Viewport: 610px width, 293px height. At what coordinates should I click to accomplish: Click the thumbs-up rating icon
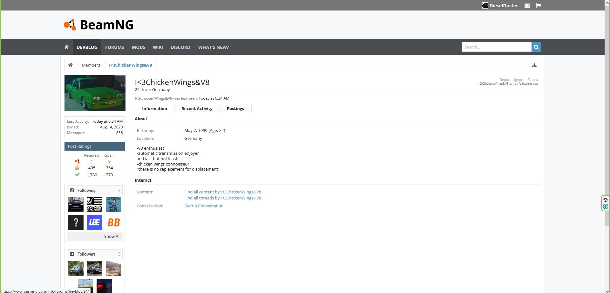click(x=77, y=168)
